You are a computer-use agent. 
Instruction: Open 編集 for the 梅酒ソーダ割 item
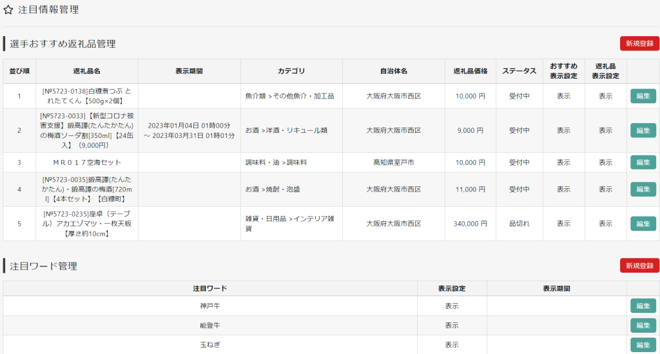click(643, 130)
